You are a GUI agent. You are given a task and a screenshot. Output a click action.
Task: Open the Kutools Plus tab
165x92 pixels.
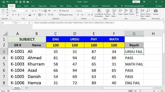click(106, 6)
